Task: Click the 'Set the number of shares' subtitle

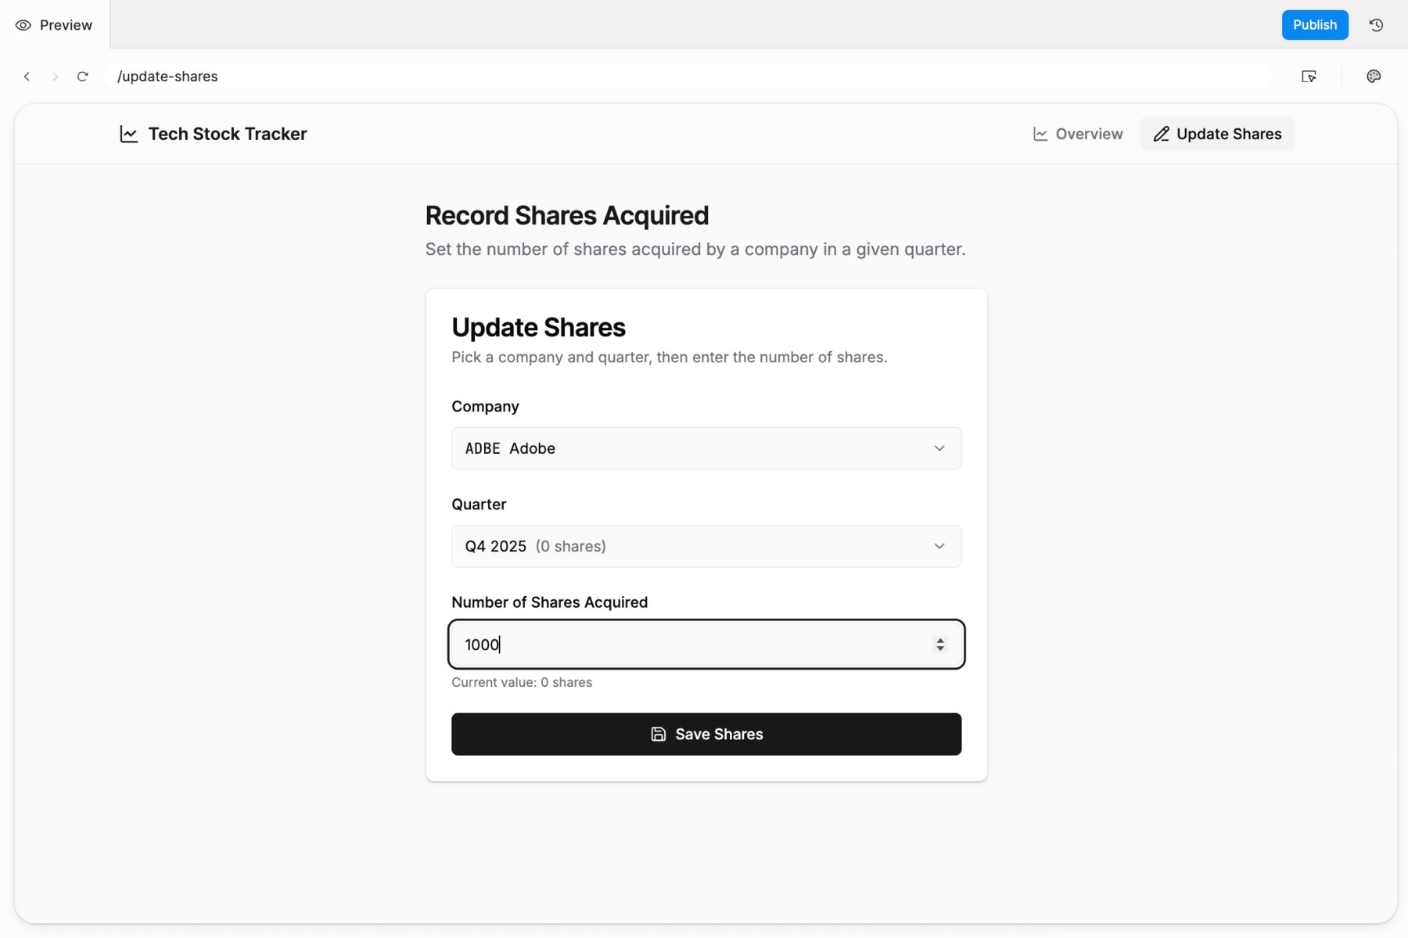Action: [695, 250]
